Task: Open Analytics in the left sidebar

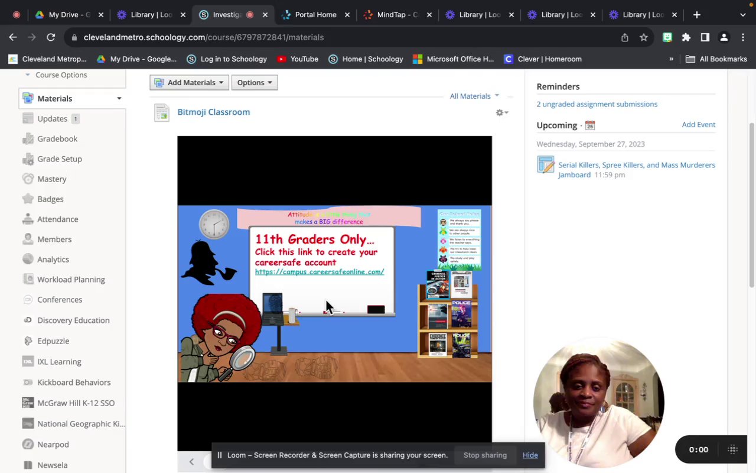Action: pyautogui.click(x=53, y=260)
